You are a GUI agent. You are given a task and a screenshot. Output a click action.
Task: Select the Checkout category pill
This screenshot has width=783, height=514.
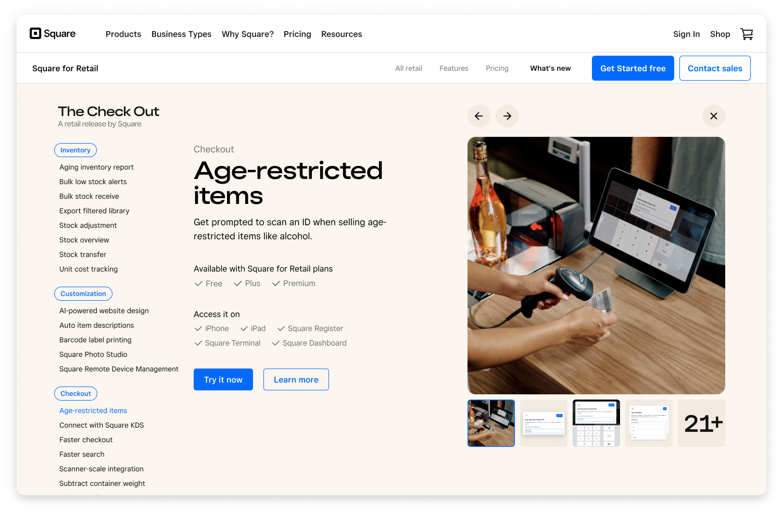76,393
